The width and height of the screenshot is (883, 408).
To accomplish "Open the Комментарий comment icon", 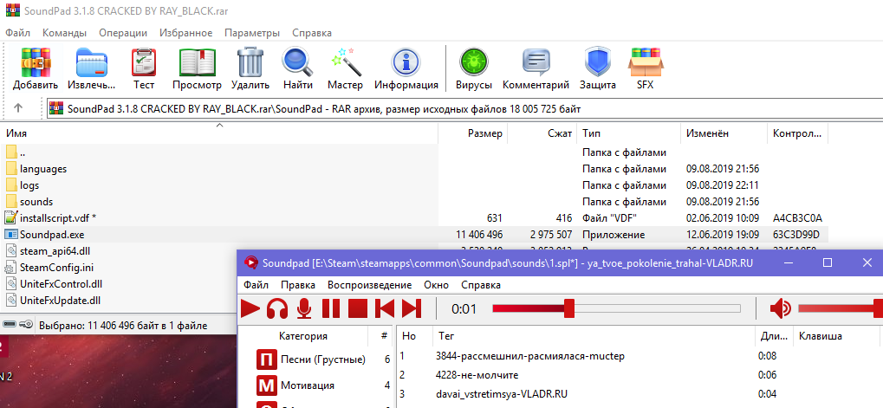I will (536, 62).
